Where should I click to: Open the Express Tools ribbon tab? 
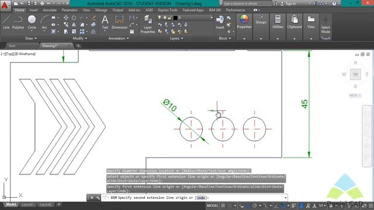(168, 10)
